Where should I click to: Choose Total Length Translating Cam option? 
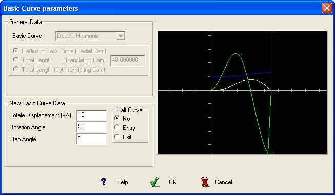click(x=16, y=60)
